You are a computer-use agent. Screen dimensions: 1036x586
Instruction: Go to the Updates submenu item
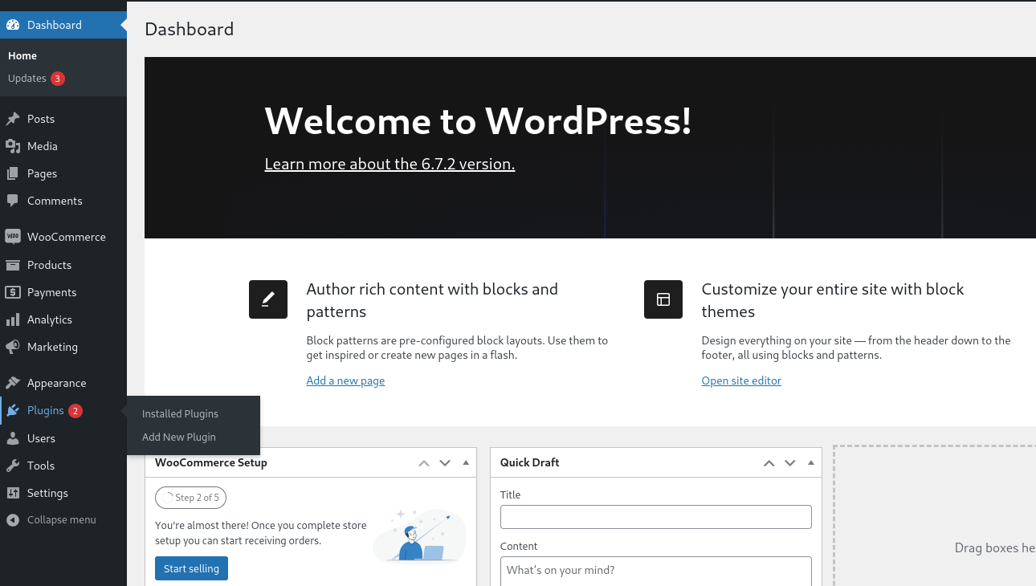(x=27, y=79)
